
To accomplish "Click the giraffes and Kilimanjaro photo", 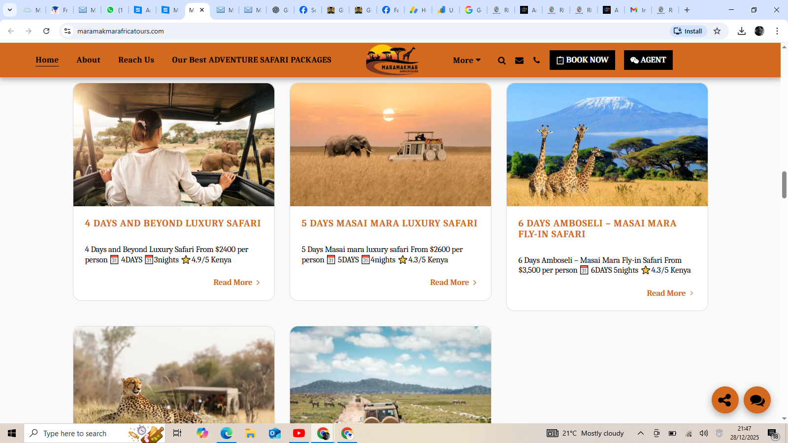I will [607, 145].
